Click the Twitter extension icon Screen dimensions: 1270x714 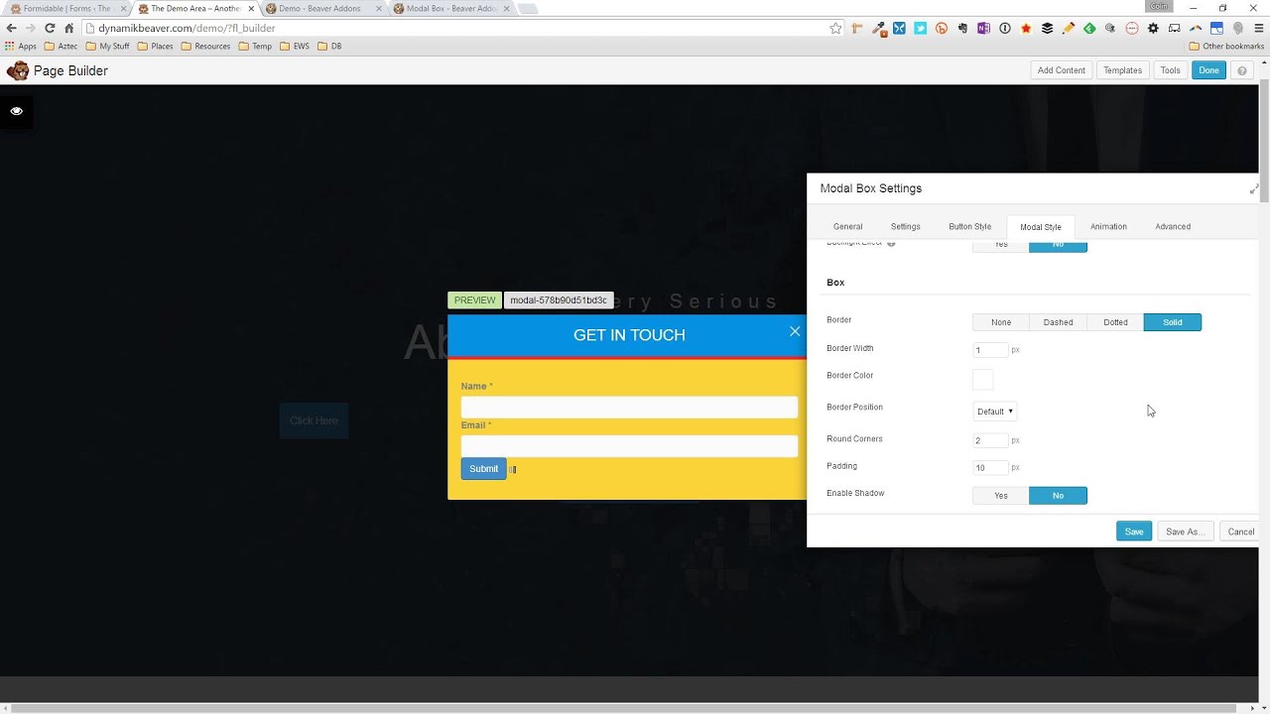[x=921, y=29]
